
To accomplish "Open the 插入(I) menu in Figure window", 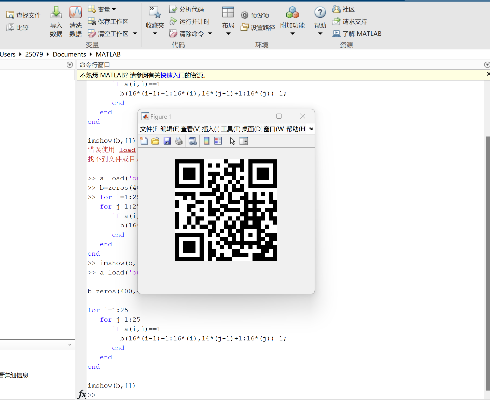I will coord(210,129).
